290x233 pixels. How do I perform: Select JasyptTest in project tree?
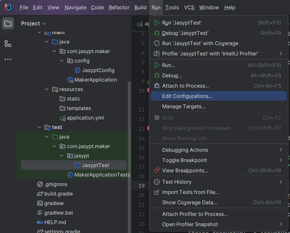tap(74, 165)
